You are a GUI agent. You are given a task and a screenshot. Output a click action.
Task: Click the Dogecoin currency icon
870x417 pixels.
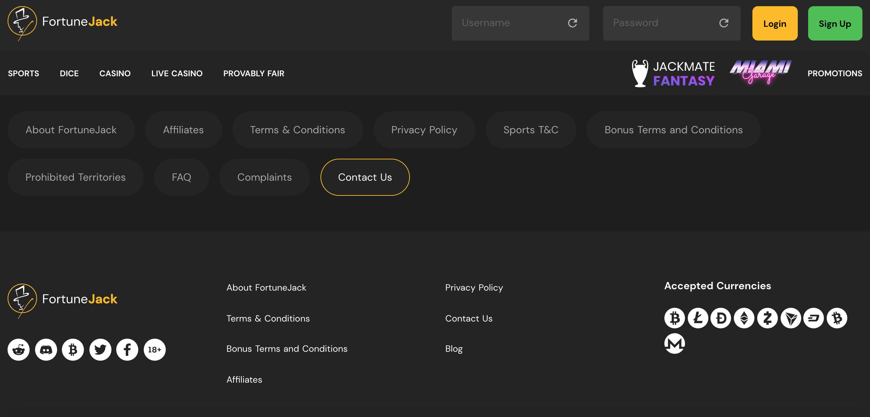click(x=721, y=318)
